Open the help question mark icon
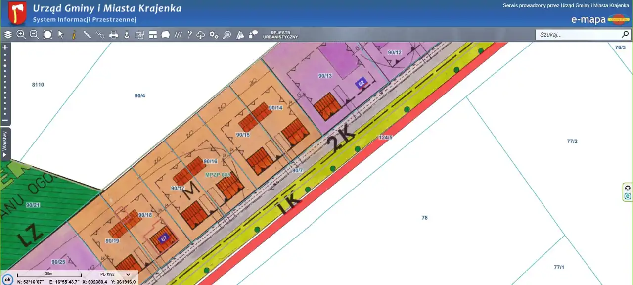The height and width of the screenshot is (285, 633). coord(189,35)
